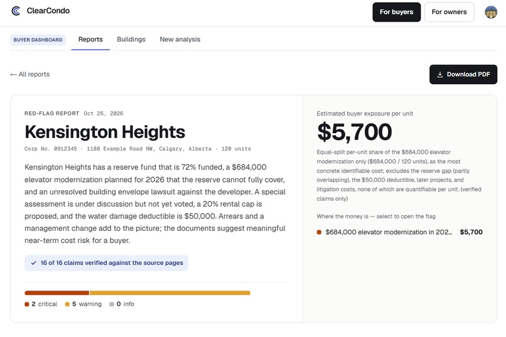Switch to For owners mode
Screen dimensions: 506x337
click(449, 13)
